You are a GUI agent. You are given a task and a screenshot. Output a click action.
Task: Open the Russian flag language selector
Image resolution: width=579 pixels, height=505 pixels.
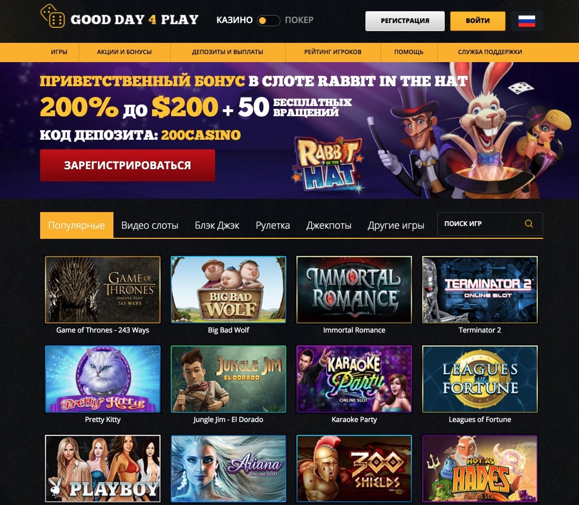pos(527,21)
